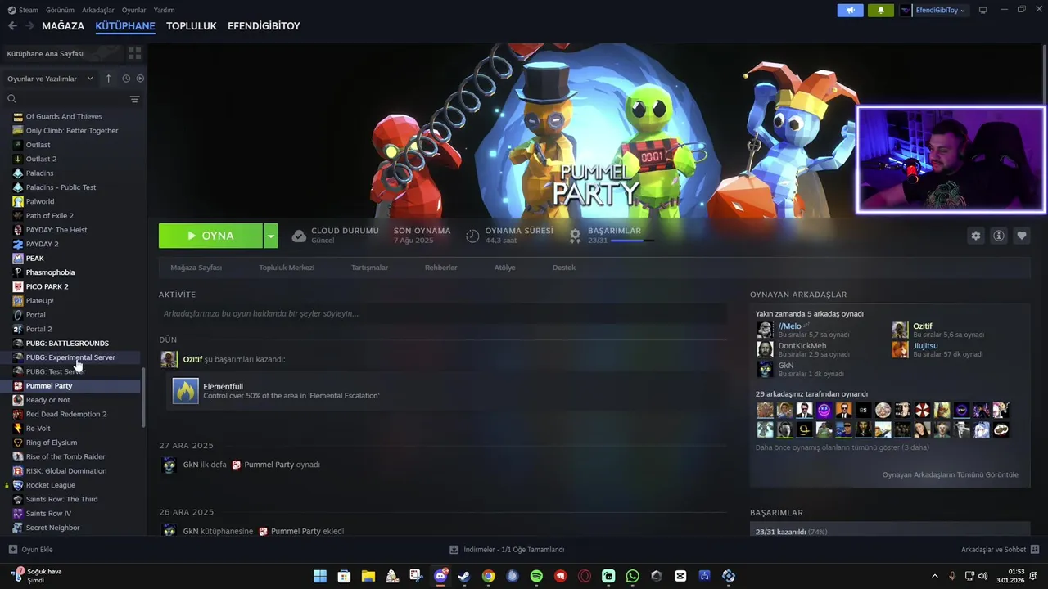Open the notifications bell icon

pyautogui.click(x=881, y=11)
